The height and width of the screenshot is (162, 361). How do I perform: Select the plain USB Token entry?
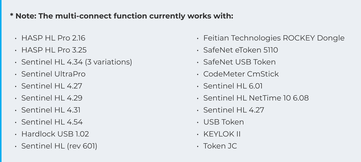point(224,122)
